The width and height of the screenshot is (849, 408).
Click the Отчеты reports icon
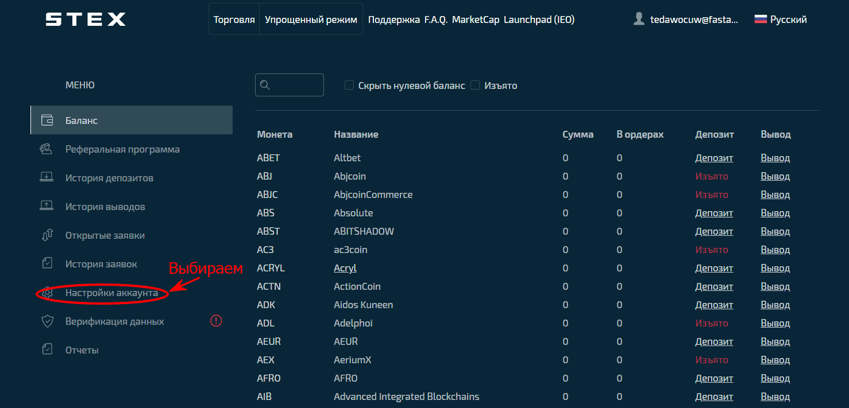[x=47, y=349]
